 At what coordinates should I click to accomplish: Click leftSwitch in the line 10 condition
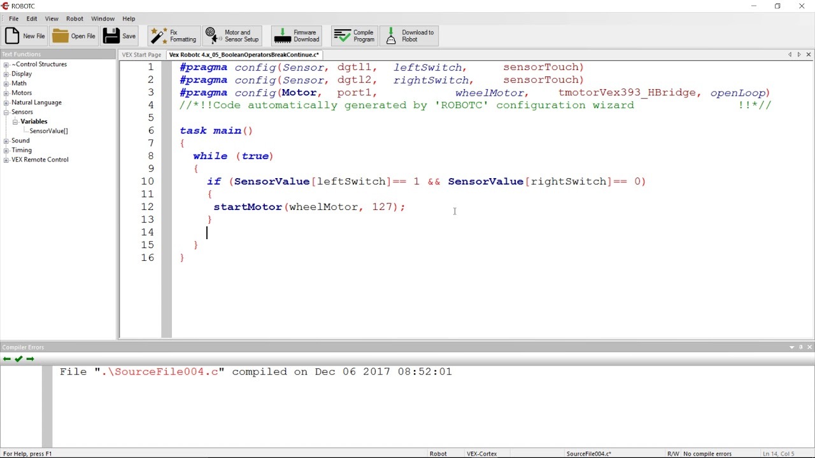point(351,181)
